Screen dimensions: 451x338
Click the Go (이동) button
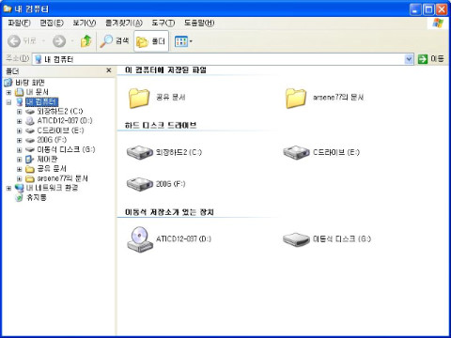coord(431,59)
